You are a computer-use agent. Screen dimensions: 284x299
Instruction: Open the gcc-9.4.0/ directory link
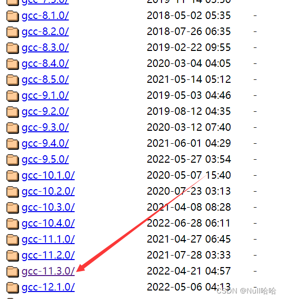[x=45, y=144]
